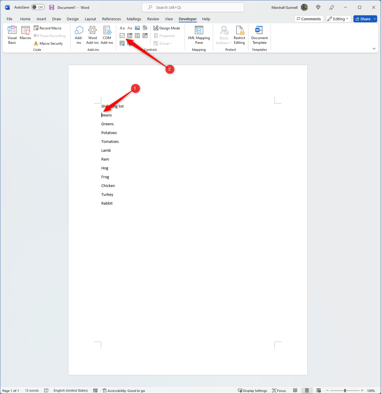This screenshot has height=394, width=381.
Task: Insert a plain text content control
Action: [x=130, y=28]
